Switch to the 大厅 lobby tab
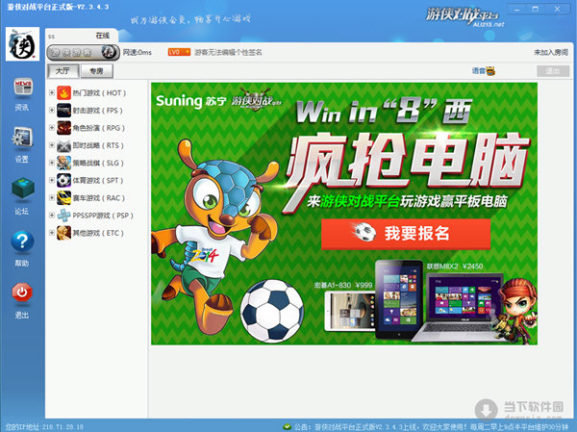This screenshot has height=432, width=577. pos(63,70)
